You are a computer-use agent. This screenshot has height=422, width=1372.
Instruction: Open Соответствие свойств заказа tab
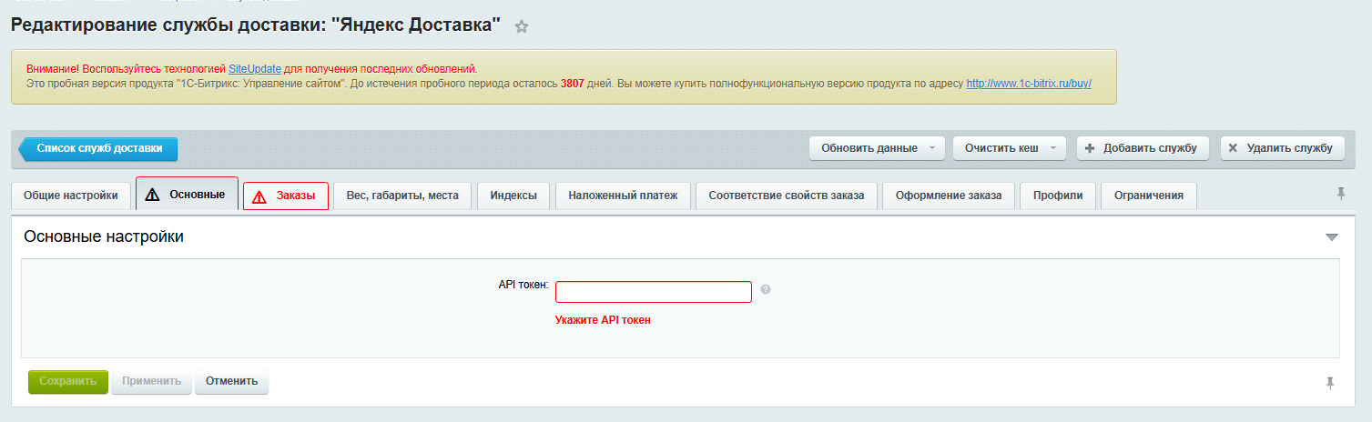click(787, 195)
